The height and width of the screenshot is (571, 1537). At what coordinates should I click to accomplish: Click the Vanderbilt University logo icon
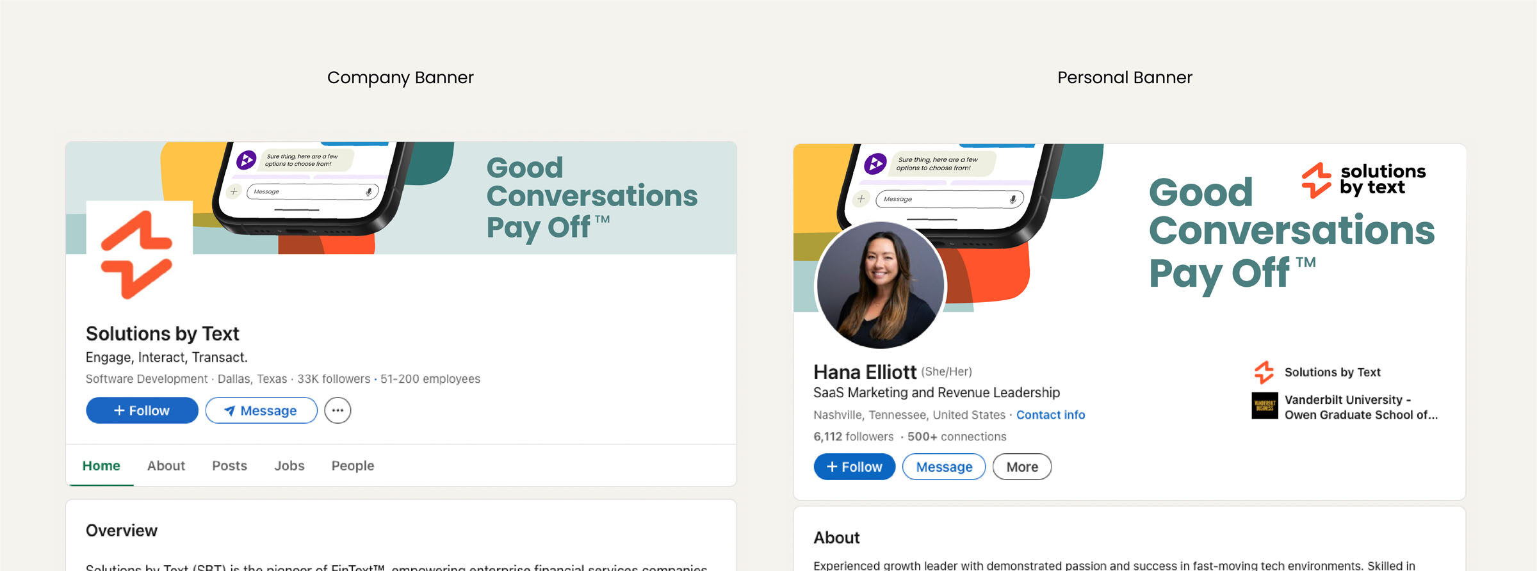point(1265,406)
